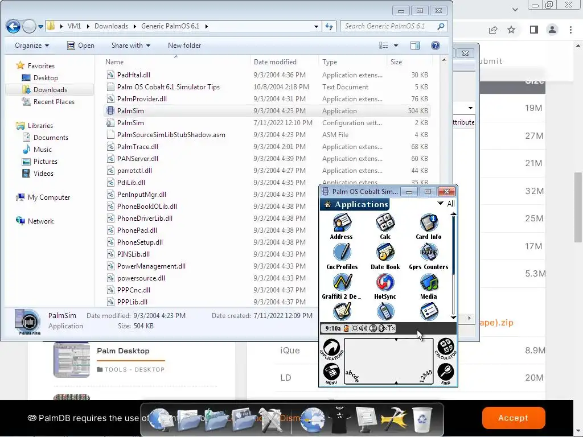The image size is (583, 437).
Task: Open Explorer help question mark icon
Action: (x=436, y=46)
